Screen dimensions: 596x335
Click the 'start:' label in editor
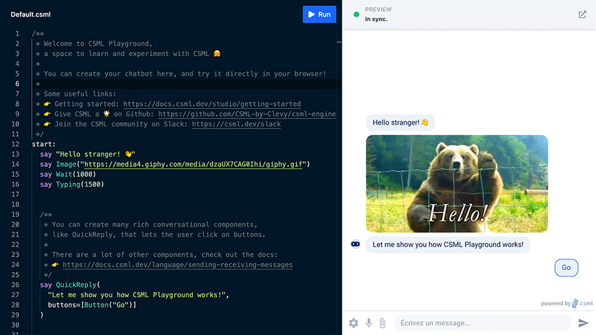coord(44,144)
